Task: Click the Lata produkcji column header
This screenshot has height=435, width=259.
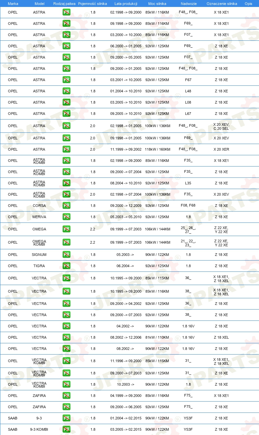Action: click(x=126, y=4)
